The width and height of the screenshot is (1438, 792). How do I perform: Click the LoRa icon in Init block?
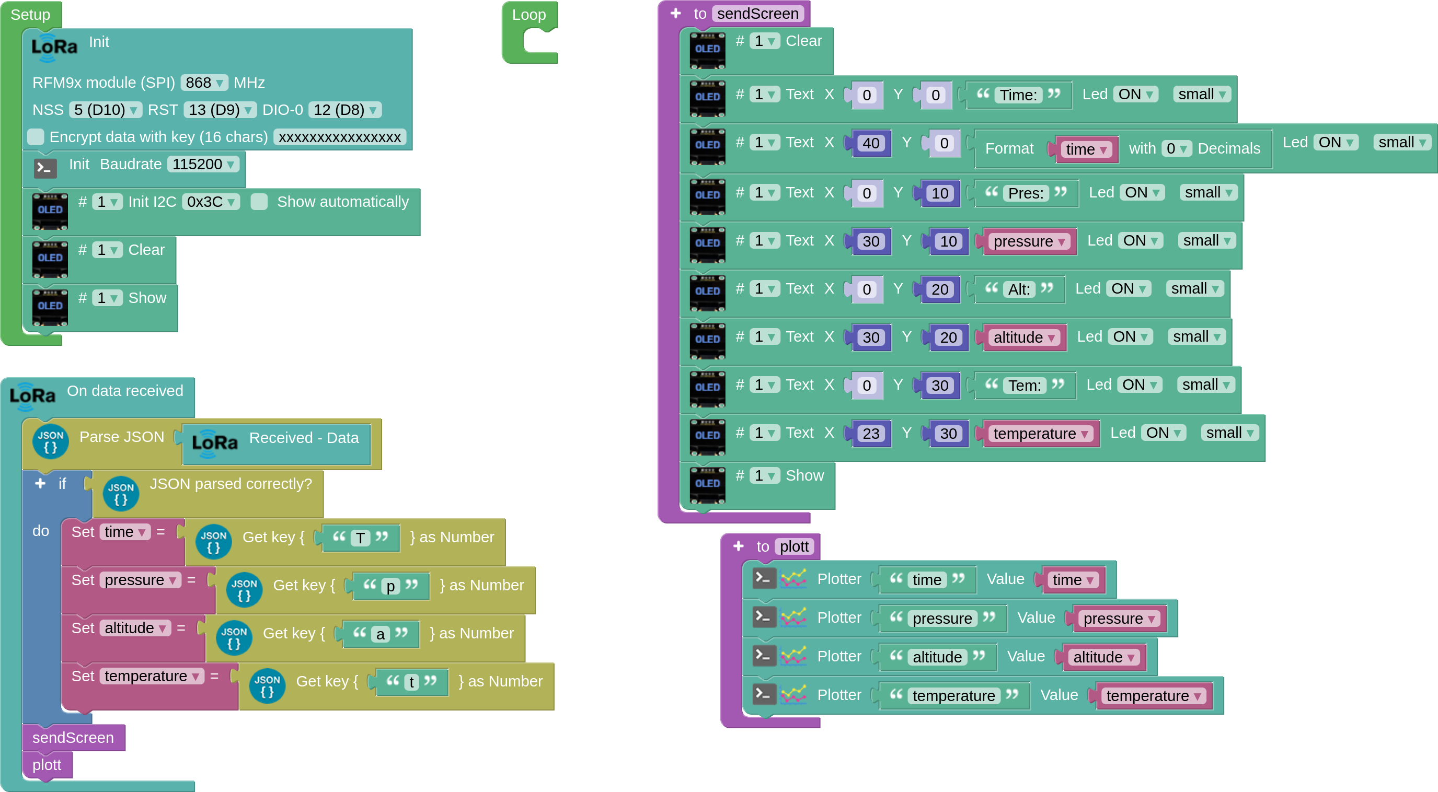click(54, 48)
